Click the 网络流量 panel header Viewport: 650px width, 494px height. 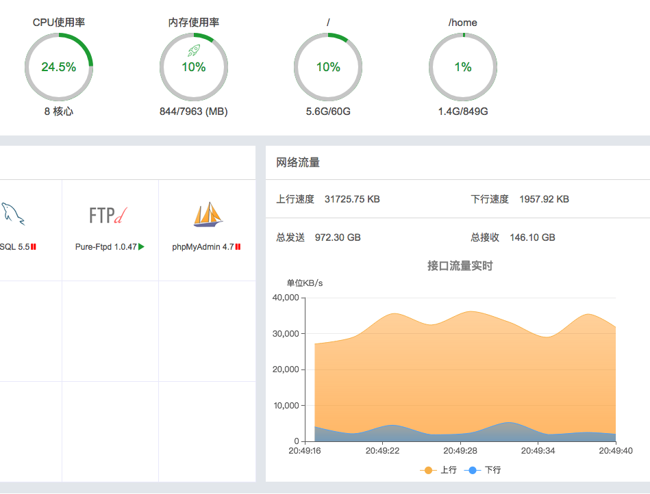click(x=298, y=163)
